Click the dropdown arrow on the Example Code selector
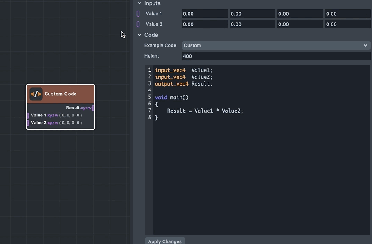Screen dimensions: 372x244 tap(365, 45)
